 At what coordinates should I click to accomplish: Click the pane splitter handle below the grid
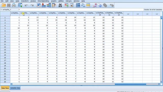81,86
